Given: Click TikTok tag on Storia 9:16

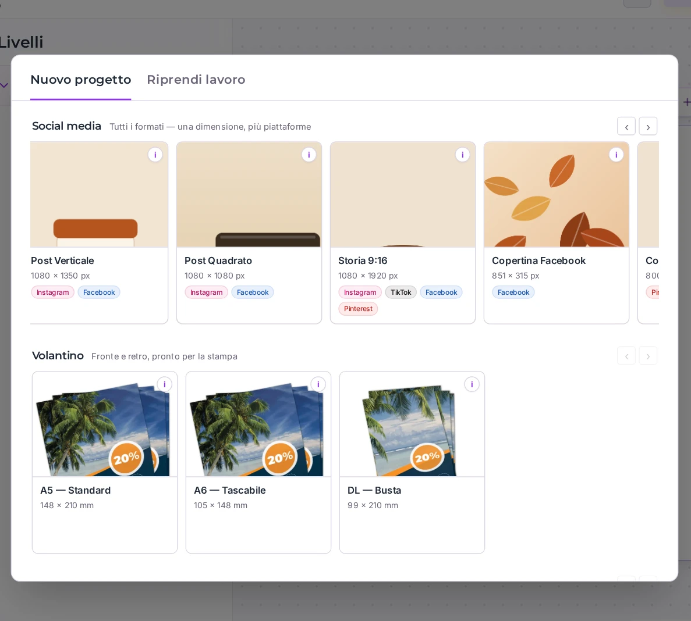Looking at the screenshot, I should pyautogui.click(x=401, y=292).
